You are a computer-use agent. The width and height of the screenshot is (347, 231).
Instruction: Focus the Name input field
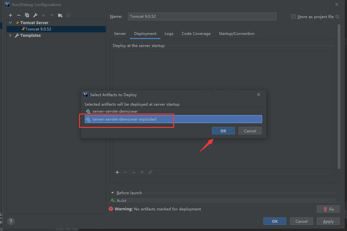[202, 16]
